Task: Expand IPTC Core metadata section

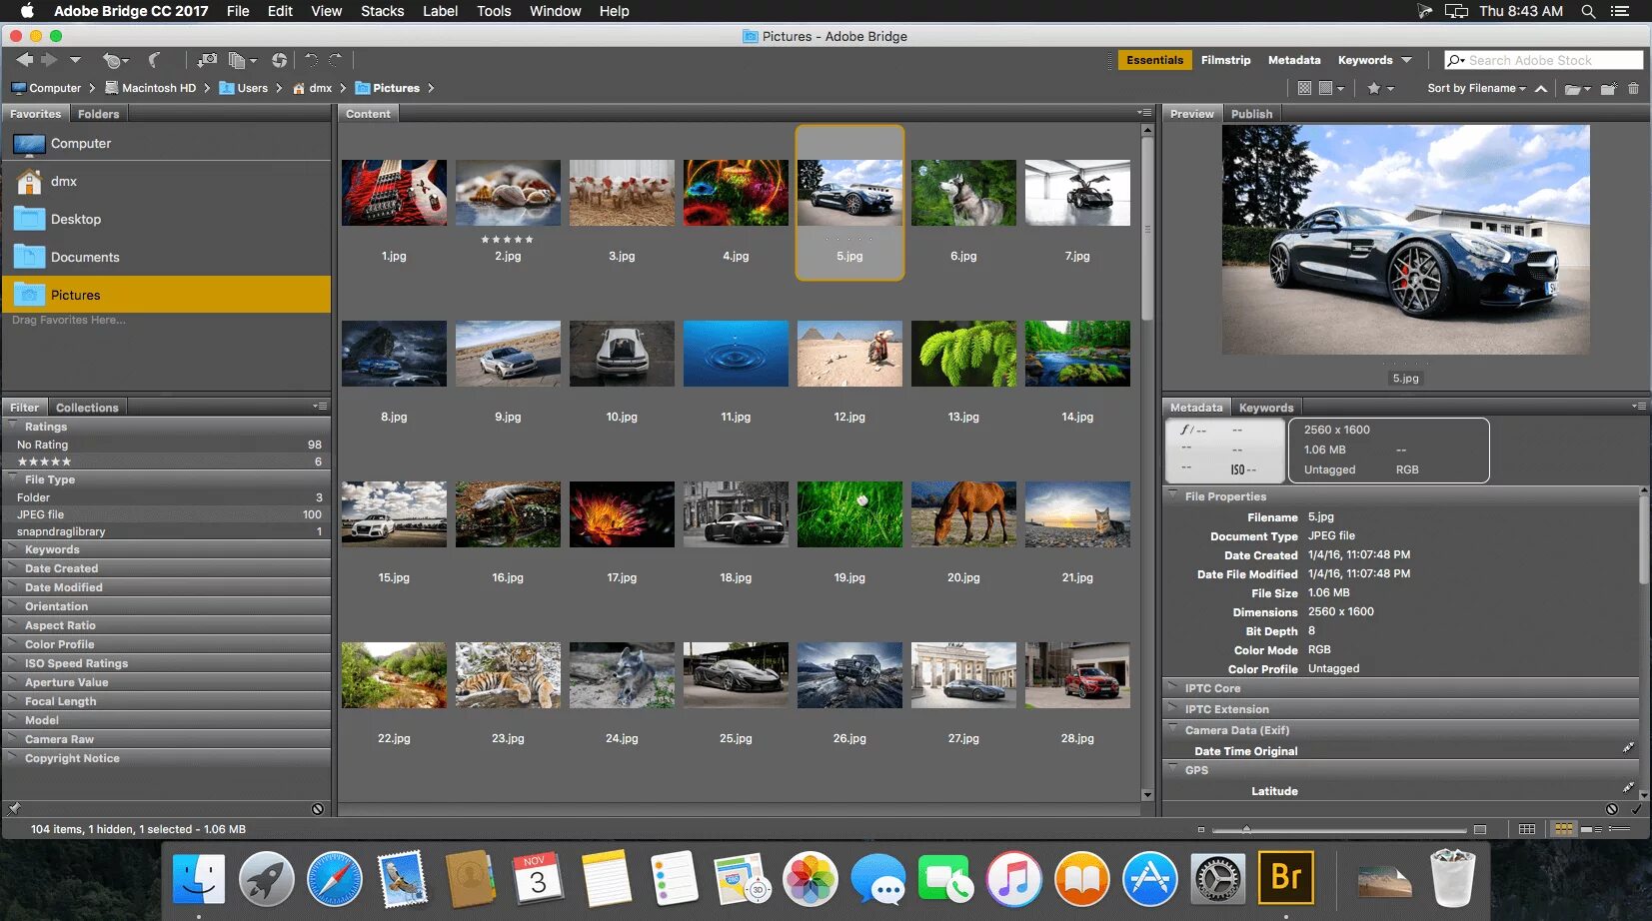Action: tap(1402, 688)
